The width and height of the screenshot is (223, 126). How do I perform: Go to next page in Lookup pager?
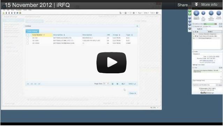[x=35, y=84]
